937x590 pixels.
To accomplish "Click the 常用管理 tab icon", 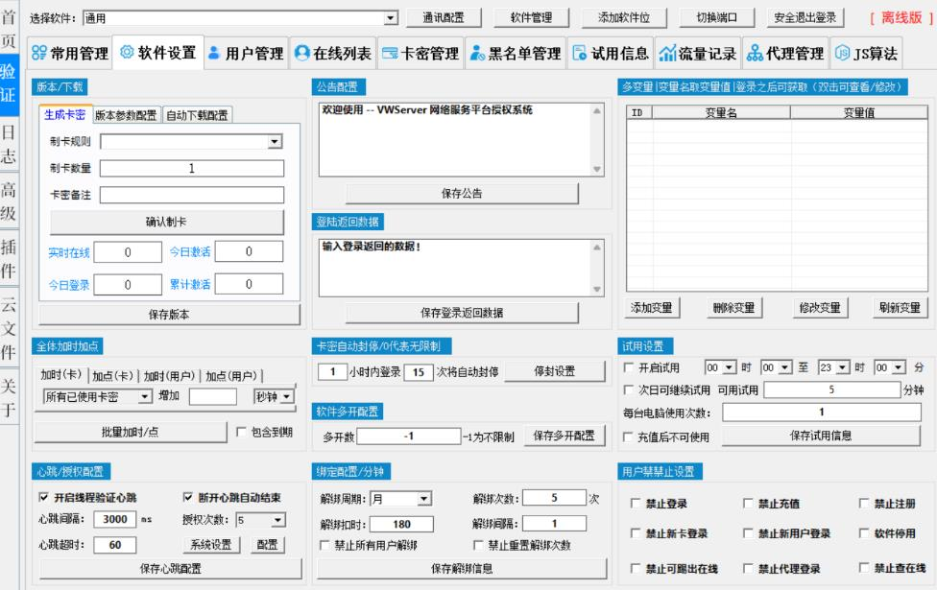I will 38,54.
